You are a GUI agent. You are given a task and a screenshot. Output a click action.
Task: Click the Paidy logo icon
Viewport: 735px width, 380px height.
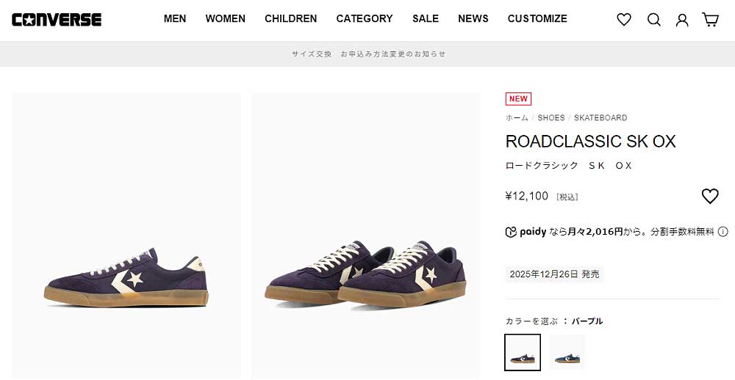[512, 232]
